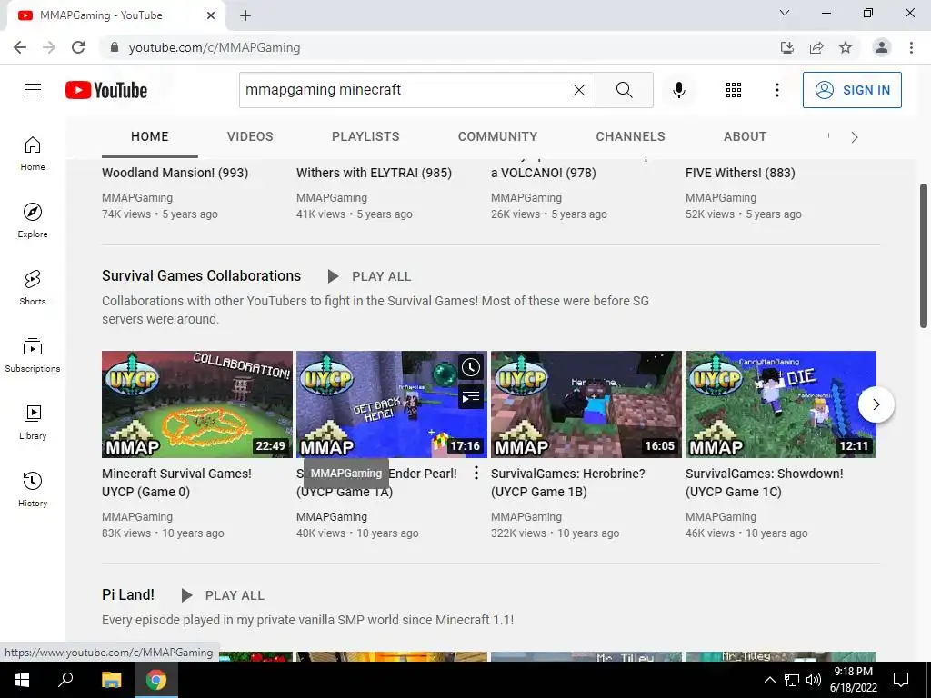The height and width of the screenshot is (698, 931).
Task: Switch to the ABOUT channel tab
Action: coord(745,136)
